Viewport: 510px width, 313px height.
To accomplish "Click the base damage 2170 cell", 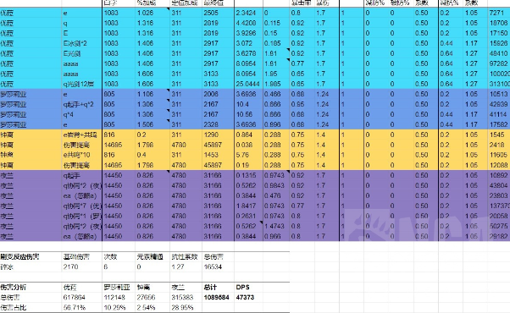I will tap(82, 266).
